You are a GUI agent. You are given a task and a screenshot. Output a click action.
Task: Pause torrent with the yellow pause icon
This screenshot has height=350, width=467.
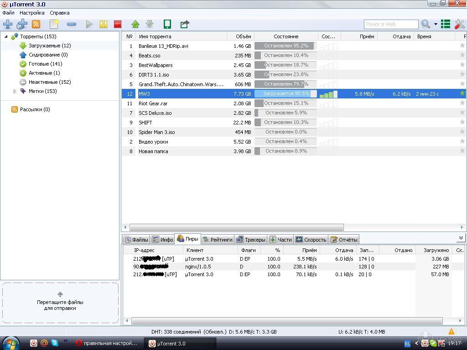point(104,24)
